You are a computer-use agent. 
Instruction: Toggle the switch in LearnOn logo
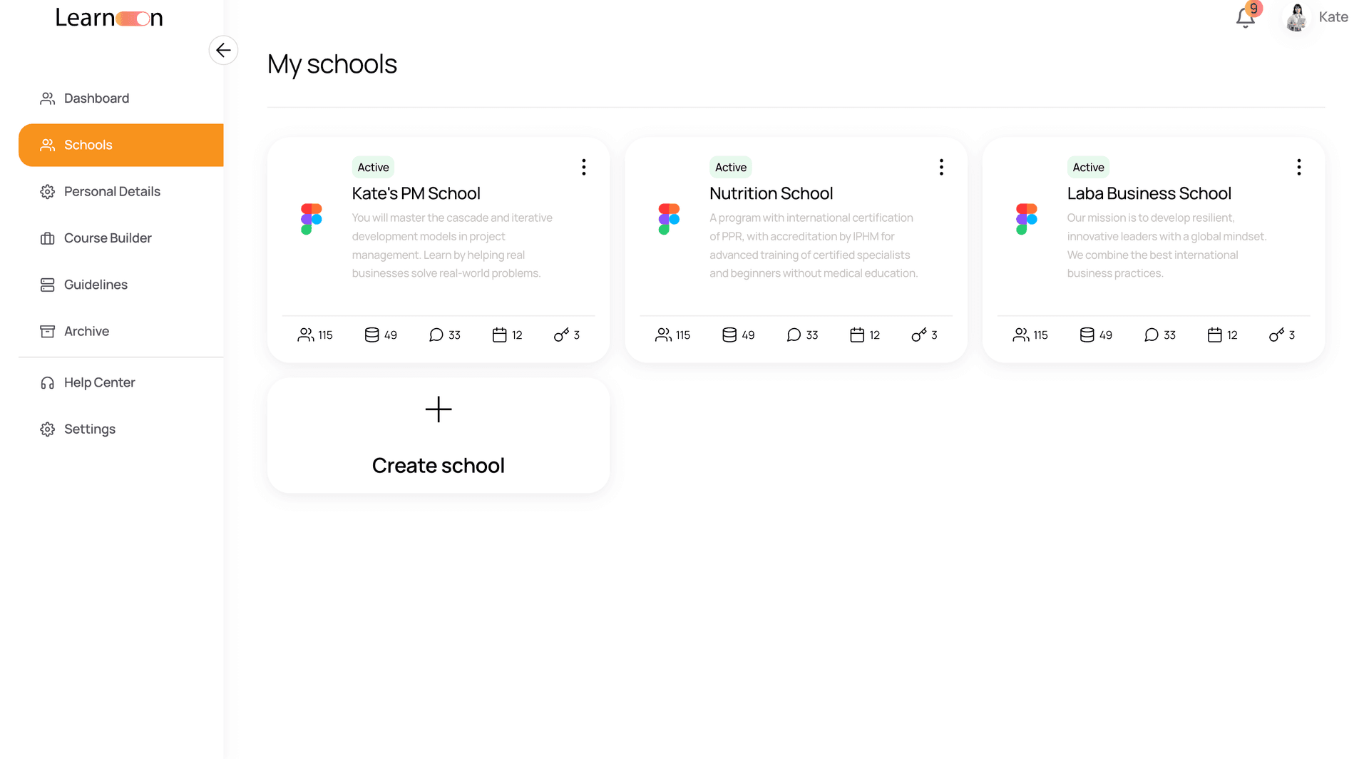pyautogui.click(x=133, y=19)
